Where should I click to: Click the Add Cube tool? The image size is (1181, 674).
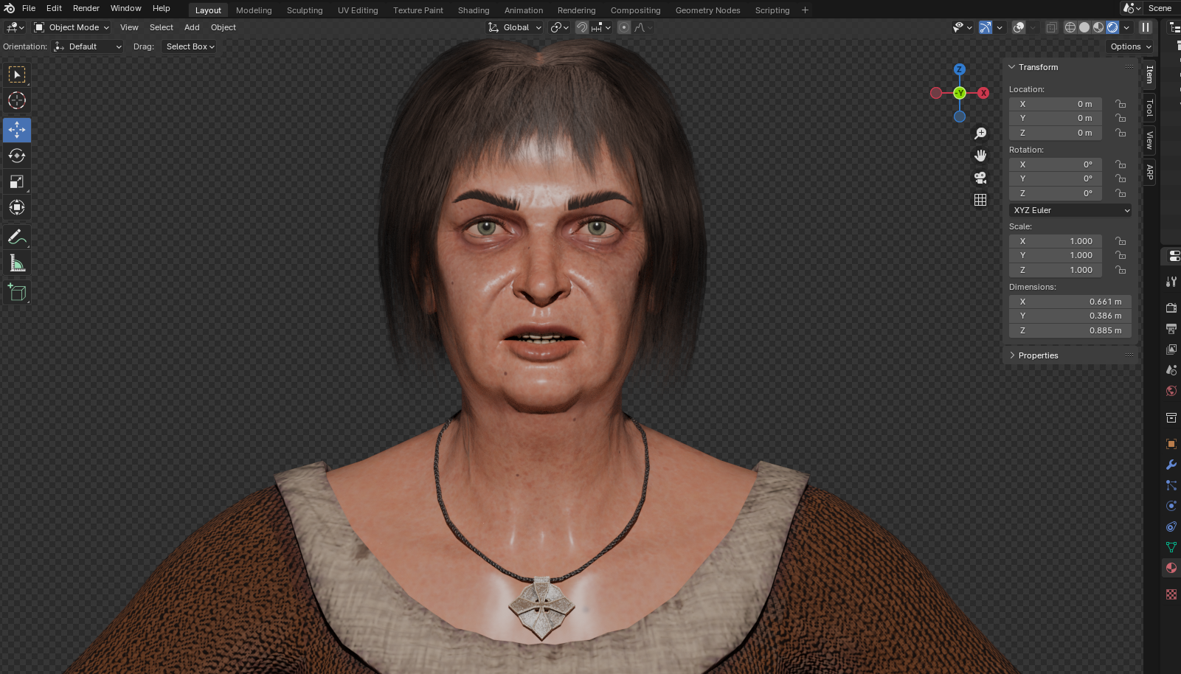pos(17,293)
